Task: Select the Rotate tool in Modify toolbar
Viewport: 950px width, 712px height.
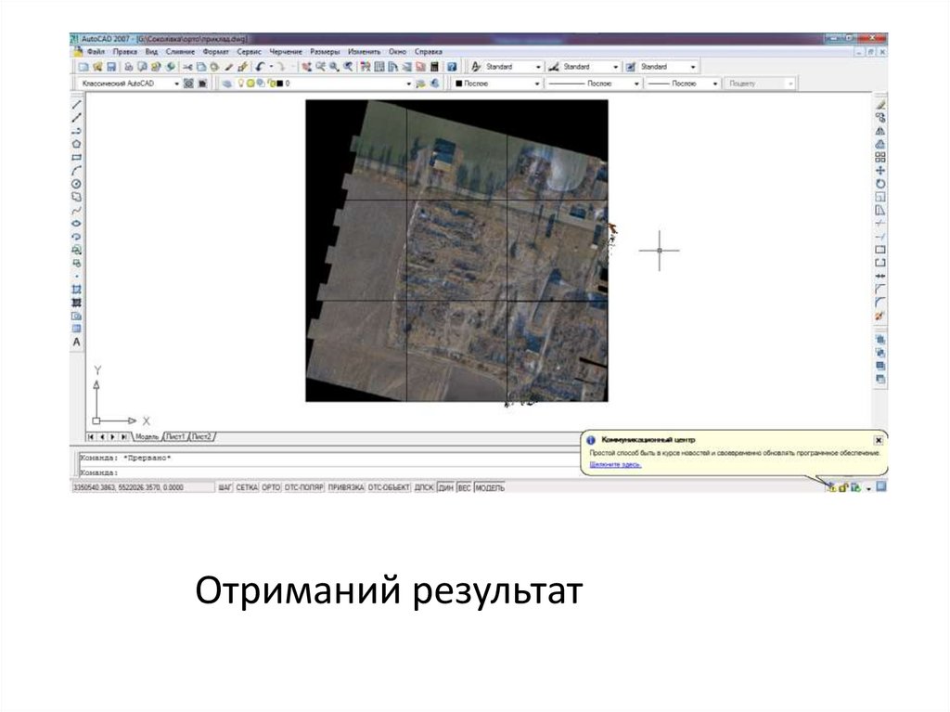Action: (880, 184)
